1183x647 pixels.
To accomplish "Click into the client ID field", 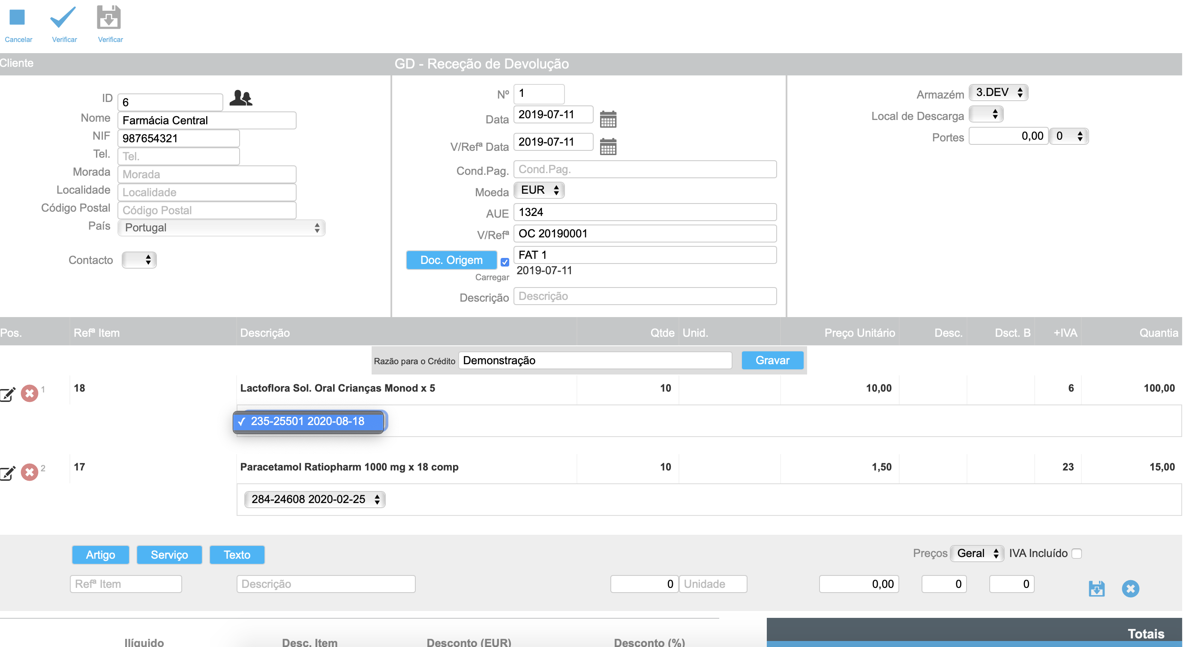I will pyautogui.click(x=171, y=102).
